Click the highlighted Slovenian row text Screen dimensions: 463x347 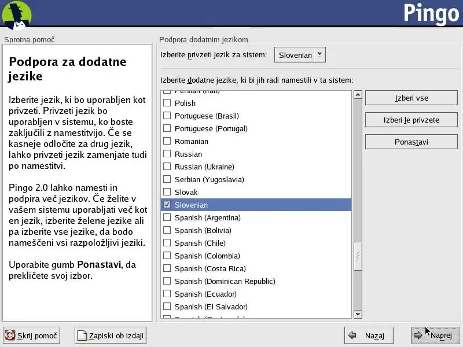coord(191,205)
